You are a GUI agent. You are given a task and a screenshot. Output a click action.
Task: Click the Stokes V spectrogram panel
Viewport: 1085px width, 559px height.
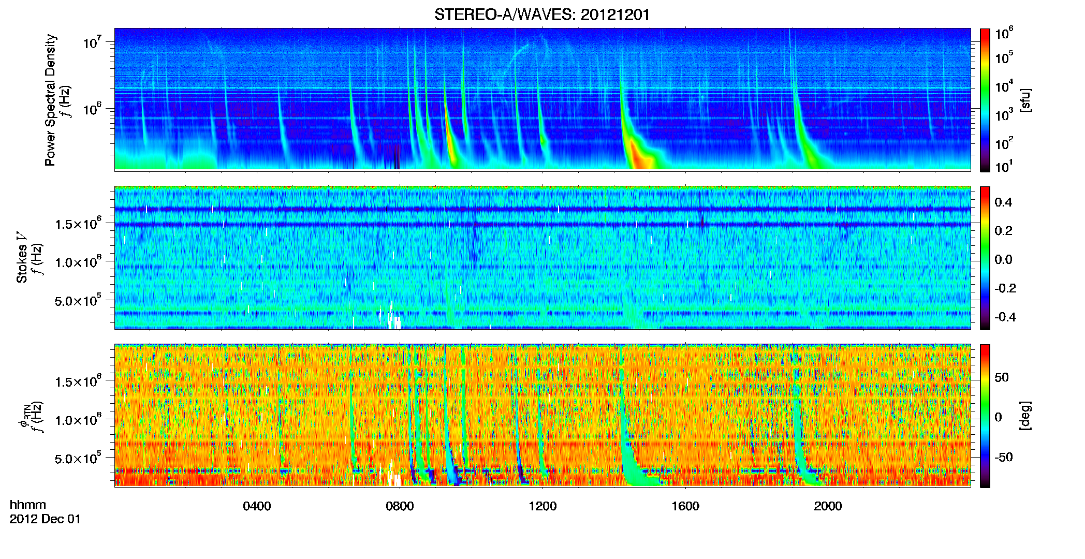(542, 257)
